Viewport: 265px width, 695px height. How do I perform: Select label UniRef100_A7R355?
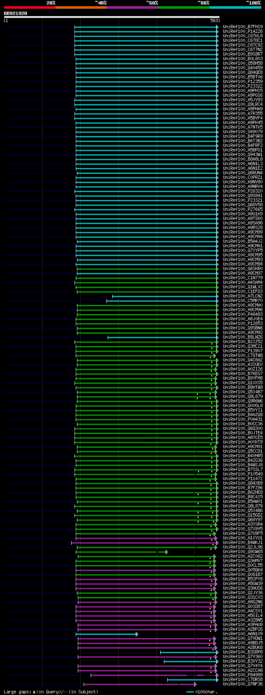click(243, 113)
